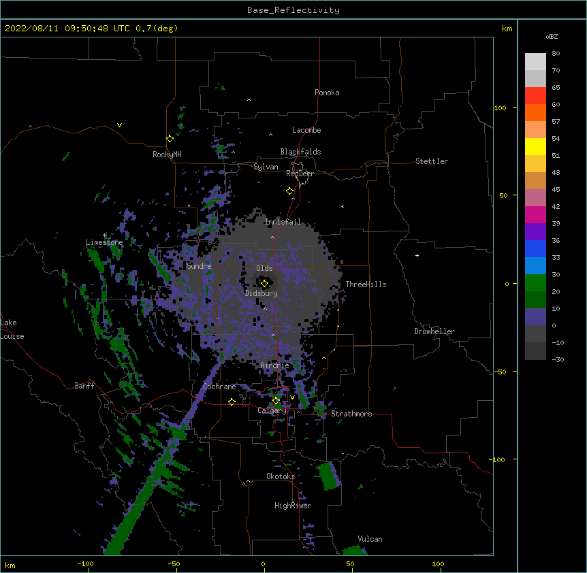Click the yellow radar site marker near Olds

click(x=264, y=284)
